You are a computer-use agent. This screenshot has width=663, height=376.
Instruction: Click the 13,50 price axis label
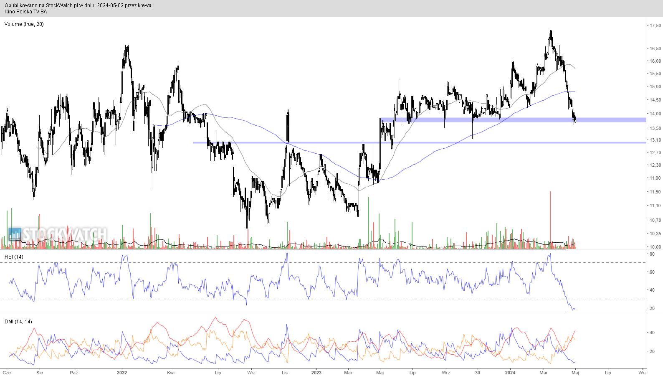(x=655, y=128)
